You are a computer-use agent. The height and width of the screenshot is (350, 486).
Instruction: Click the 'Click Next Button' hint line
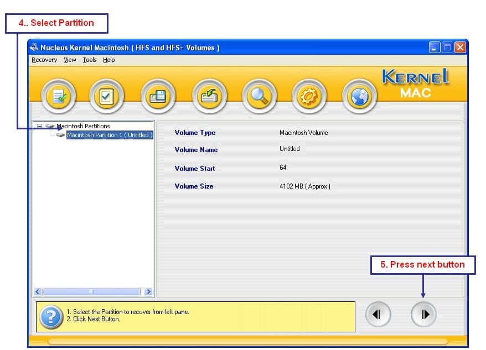pos(93,319)
